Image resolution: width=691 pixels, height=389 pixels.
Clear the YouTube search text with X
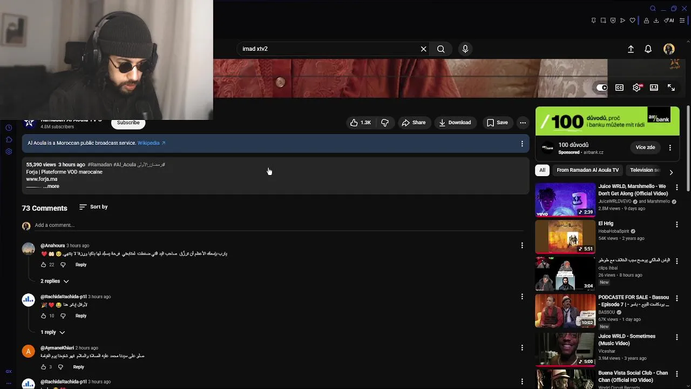pos(424,49)
